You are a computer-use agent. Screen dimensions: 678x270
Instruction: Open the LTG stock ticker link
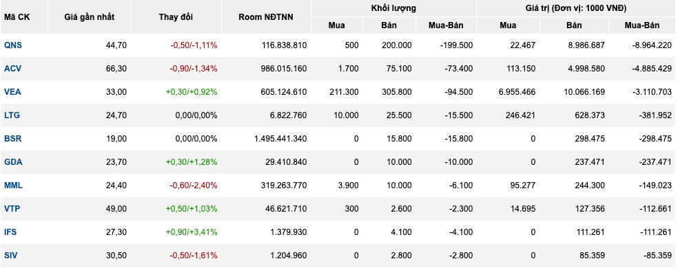pyautogui.click(x=12, y=115)
